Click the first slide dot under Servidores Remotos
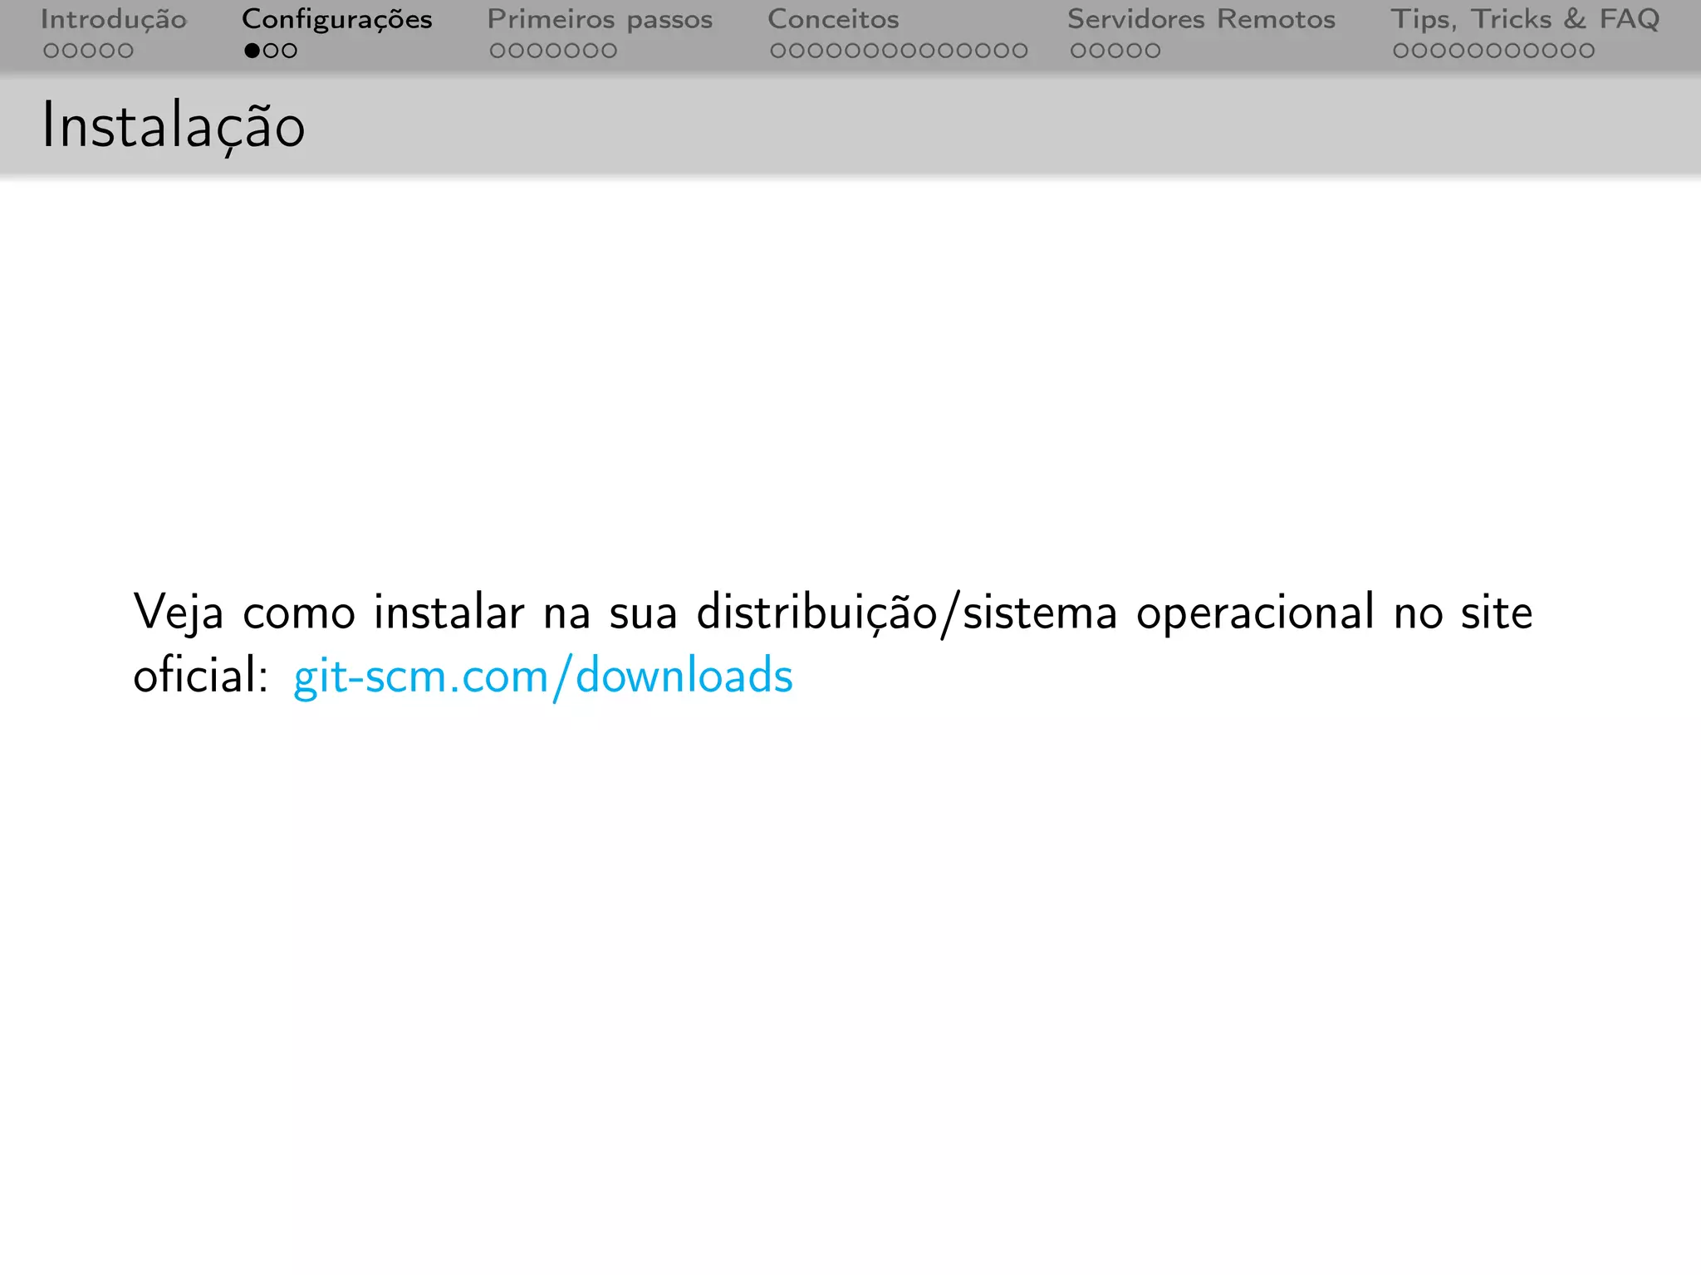This screenshot has width=1701, height=1275. 1078,51
